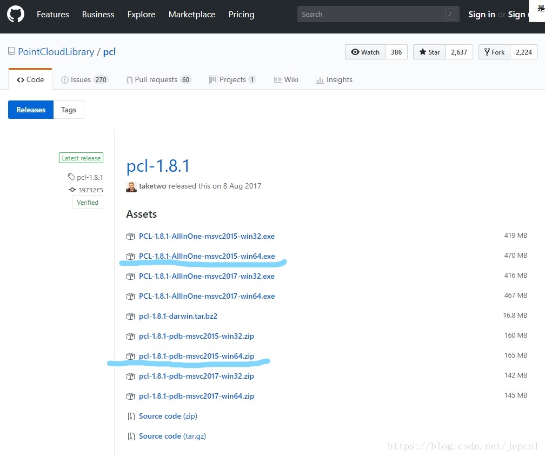Click the Issues count badge 270
The image size is (545, 457).
(101, 79)
